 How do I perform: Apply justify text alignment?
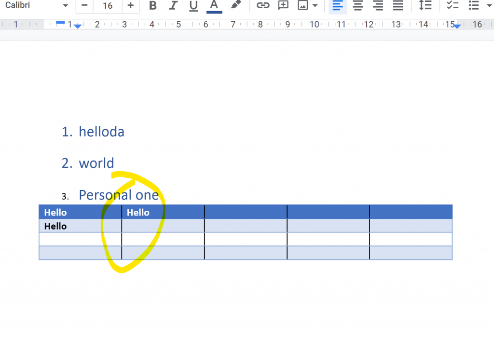click(398, 6)
